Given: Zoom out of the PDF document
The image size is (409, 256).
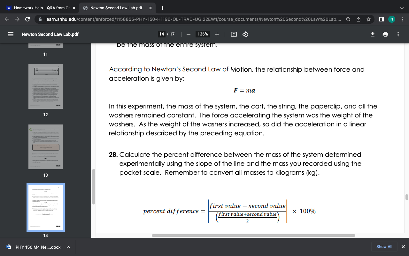Looking at the screenshot, I should click(188, 34).
